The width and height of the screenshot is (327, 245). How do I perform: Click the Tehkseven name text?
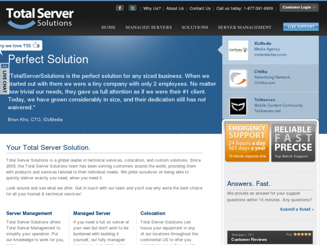[x=264, y=100]
